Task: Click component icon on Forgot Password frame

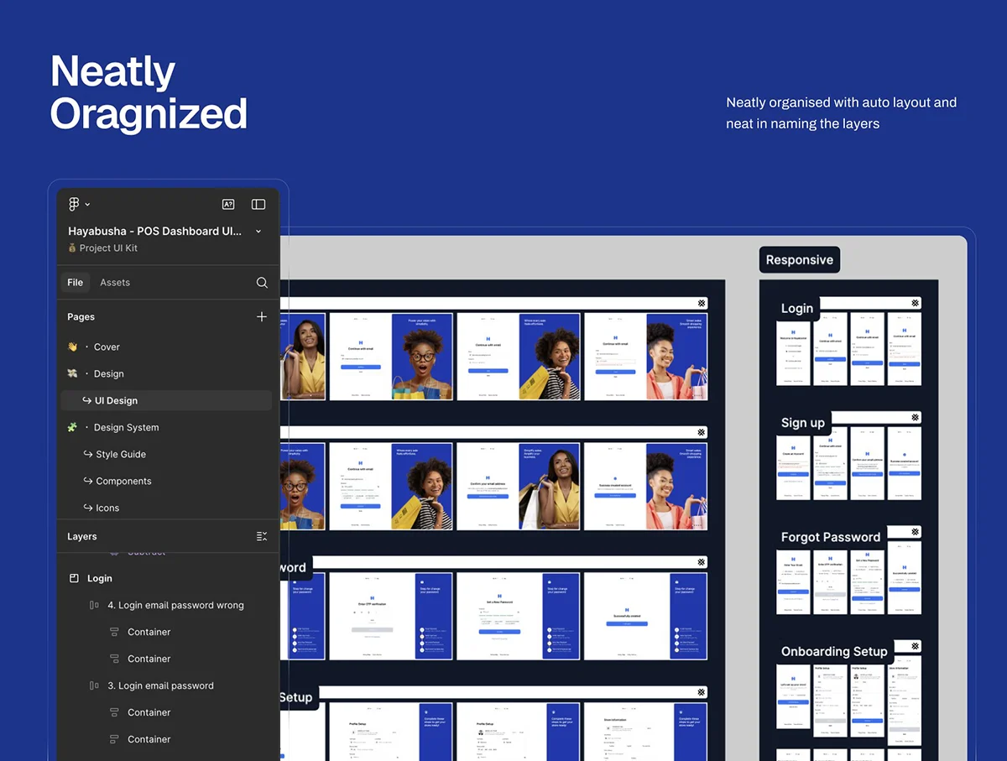Action: tap(915, 531)
